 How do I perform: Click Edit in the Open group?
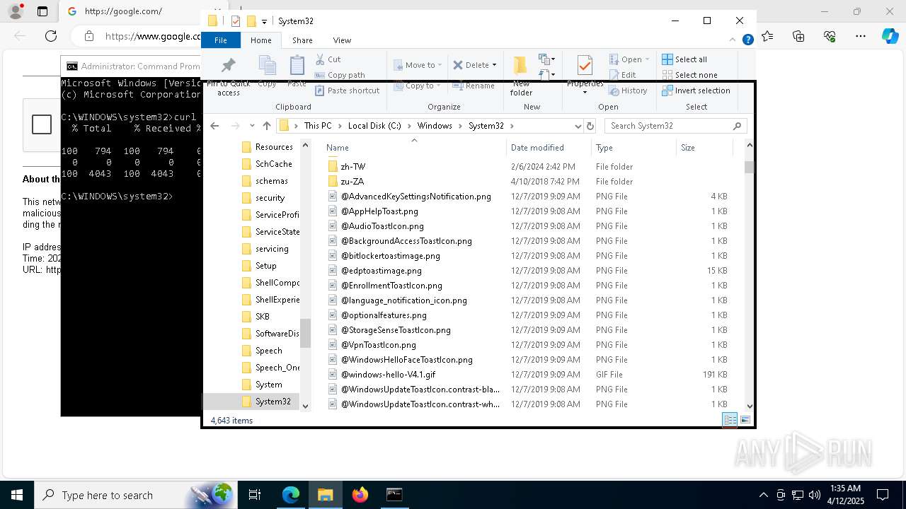click(622, 75)
